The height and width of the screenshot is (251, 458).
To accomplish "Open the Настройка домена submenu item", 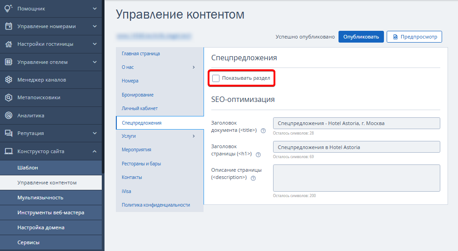I will (x=51, y=227).
